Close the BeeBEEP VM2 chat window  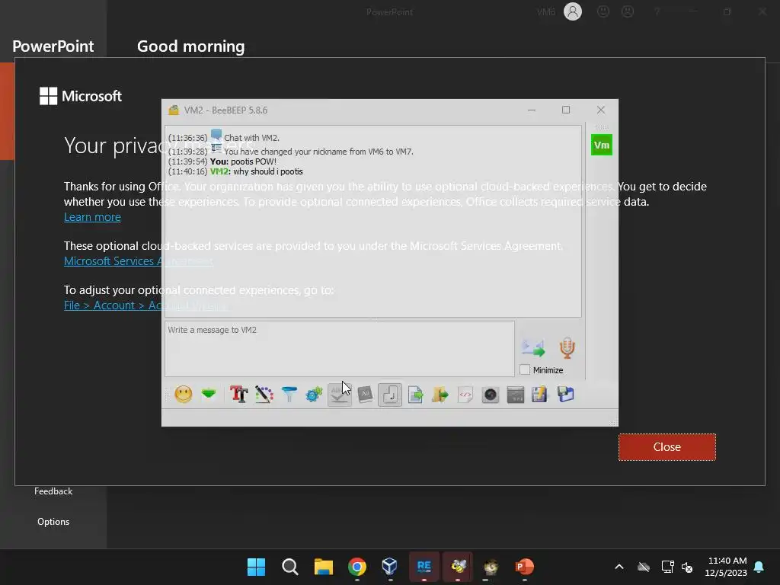(601, 110)
